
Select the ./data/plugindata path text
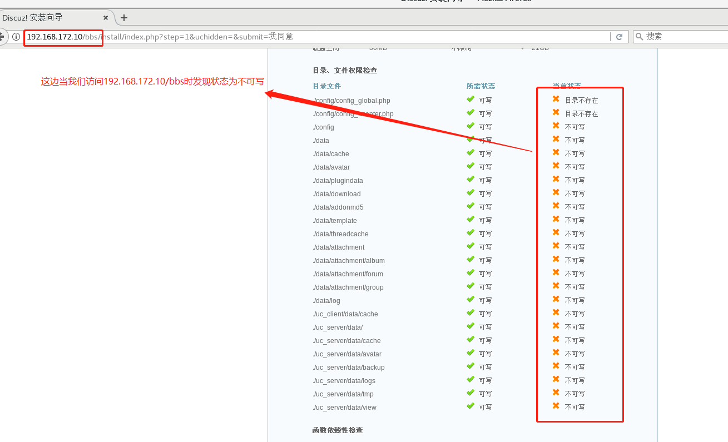[x=338, y=181]
